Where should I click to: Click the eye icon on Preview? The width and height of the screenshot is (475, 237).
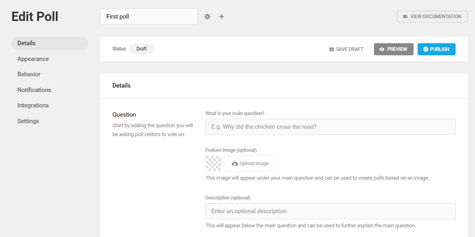click(x=382, y=49)
